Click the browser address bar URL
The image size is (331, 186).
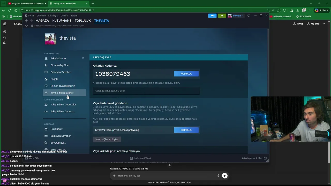pos(59,10)
